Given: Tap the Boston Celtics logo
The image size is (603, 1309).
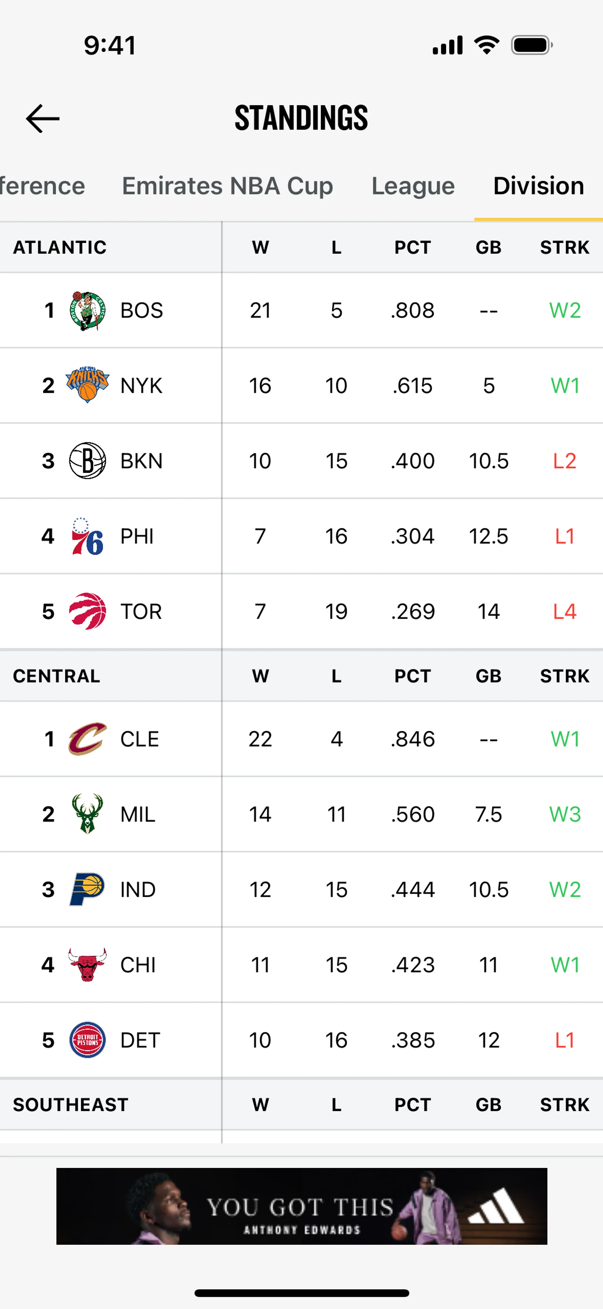Looking at the screenshot, I should point(87,310).
